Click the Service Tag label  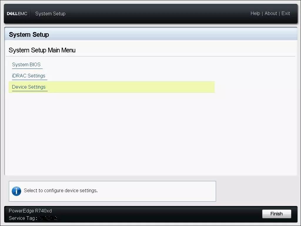(x=23, y=218)
